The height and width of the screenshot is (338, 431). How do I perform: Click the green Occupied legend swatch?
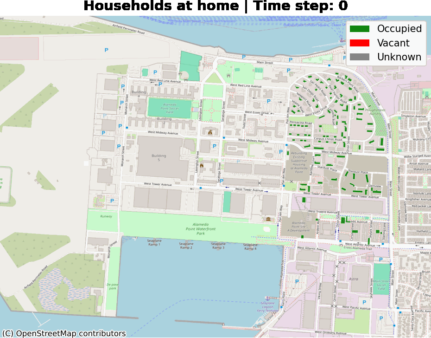pyautogui.click(x=360, y=29)
